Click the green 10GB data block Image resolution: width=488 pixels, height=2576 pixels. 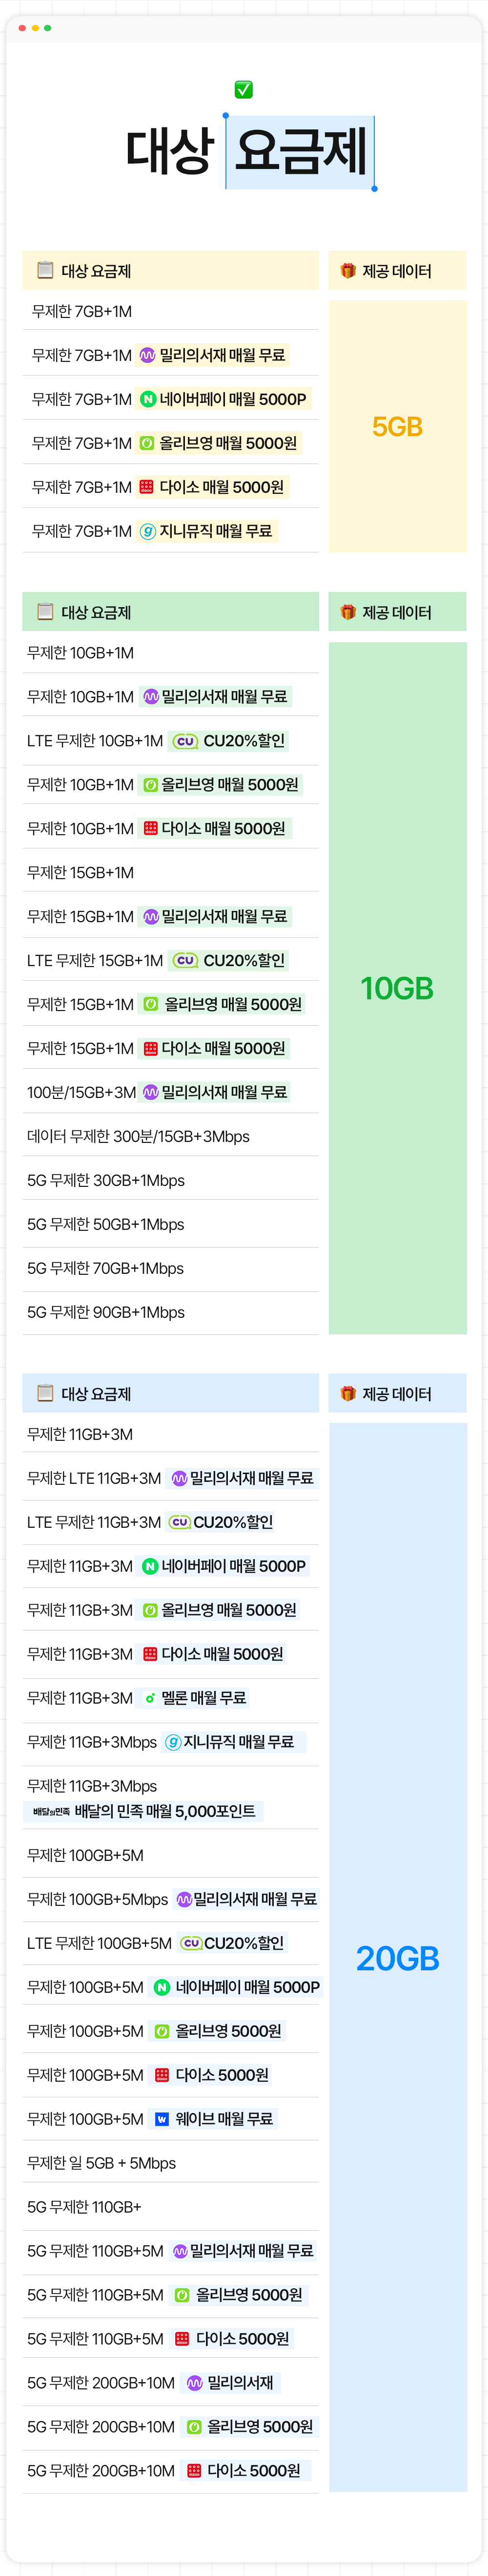click(x=397, y=988)
